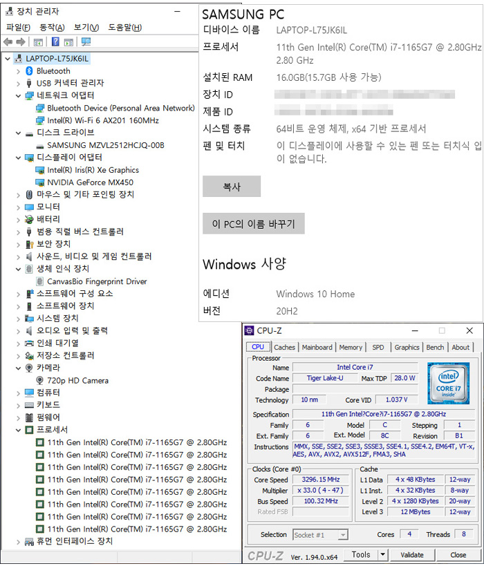Click the Cores value field in CPU-Z
484x566 pixels.
pos(409,534)
